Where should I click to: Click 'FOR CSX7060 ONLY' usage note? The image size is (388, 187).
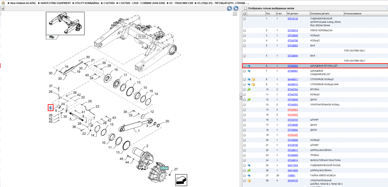coord(355,51)
